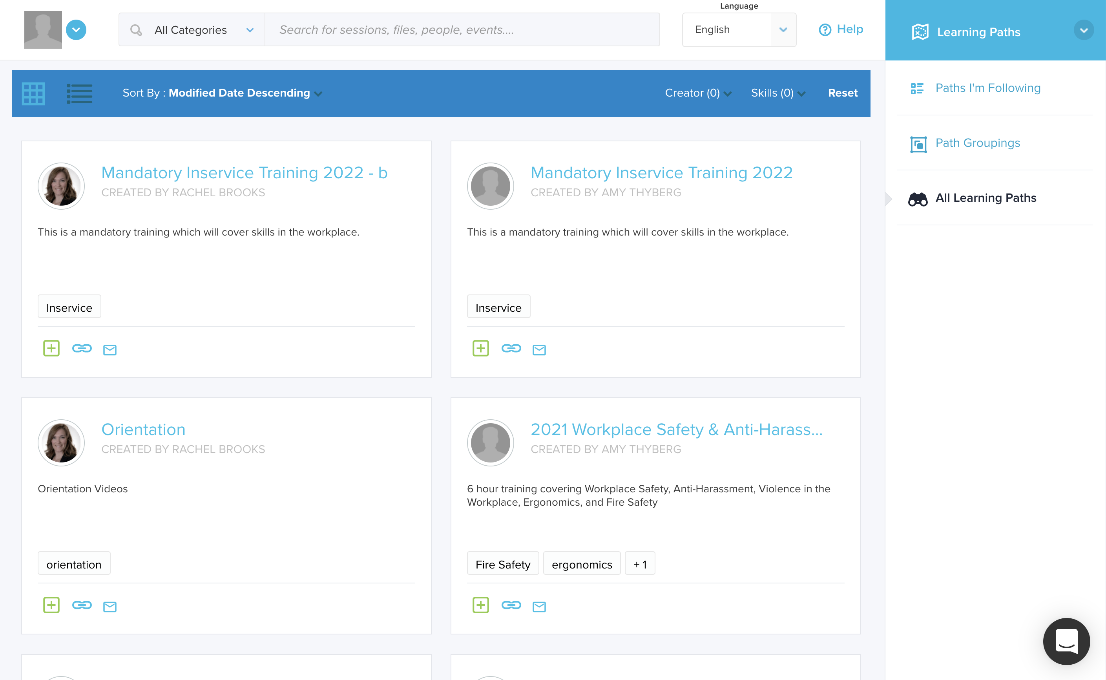The image size is (1106, 680).
Task: Open the Orientation learning path
Action: [x=143, y=429]
